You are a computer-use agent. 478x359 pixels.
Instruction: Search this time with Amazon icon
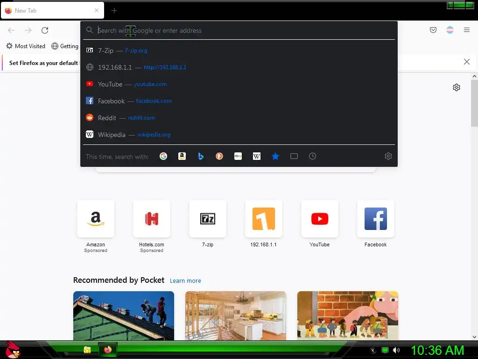[x=182, y=156]
